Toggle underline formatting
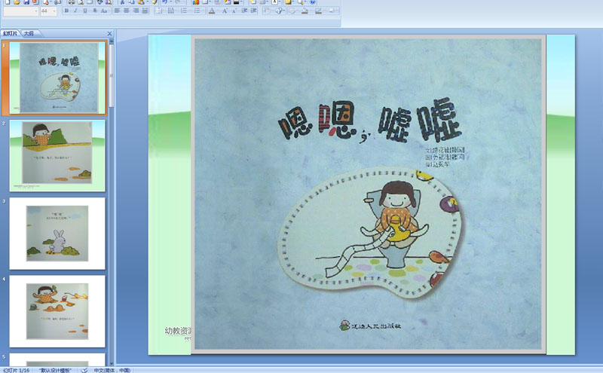603x373 pixels. 85,11
